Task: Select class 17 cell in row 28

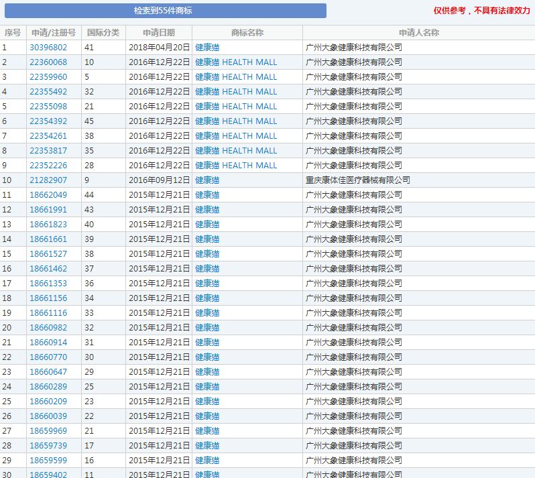Action: coord(103,446)
